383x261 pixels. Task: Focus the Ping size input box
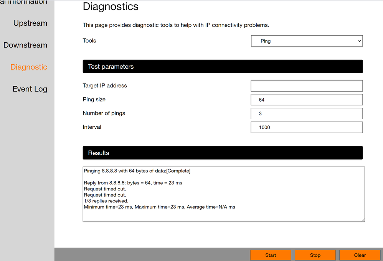pos(307,100)
